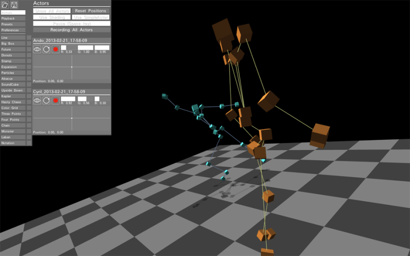Select the Kepler scene

pyautogui.click(x=13, y=96)
